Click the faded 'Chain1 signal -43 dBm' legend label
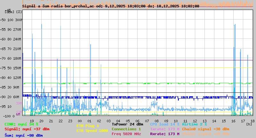256x138 pixels. 206,134
